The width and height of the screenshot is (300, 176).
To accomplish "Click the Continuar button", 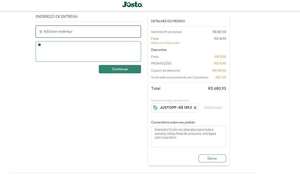I will click(120, 69).
